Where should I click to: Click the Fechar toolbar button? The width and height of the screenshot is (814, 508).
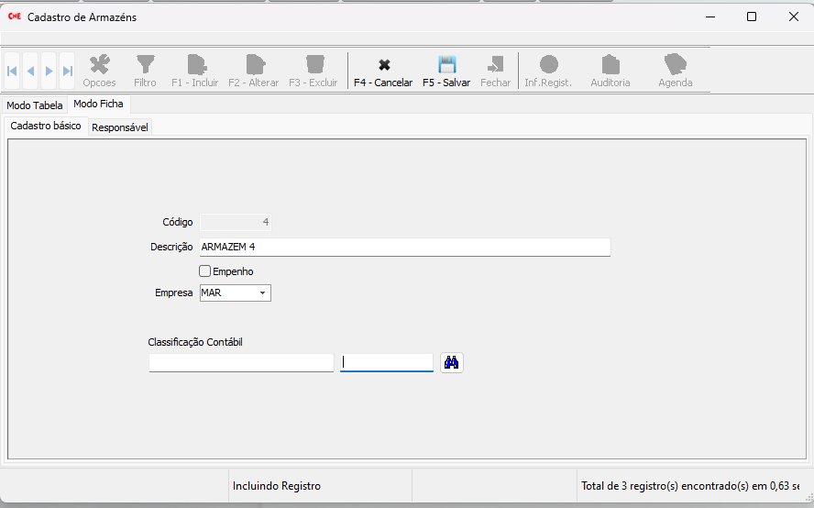(x=495, y=65)
